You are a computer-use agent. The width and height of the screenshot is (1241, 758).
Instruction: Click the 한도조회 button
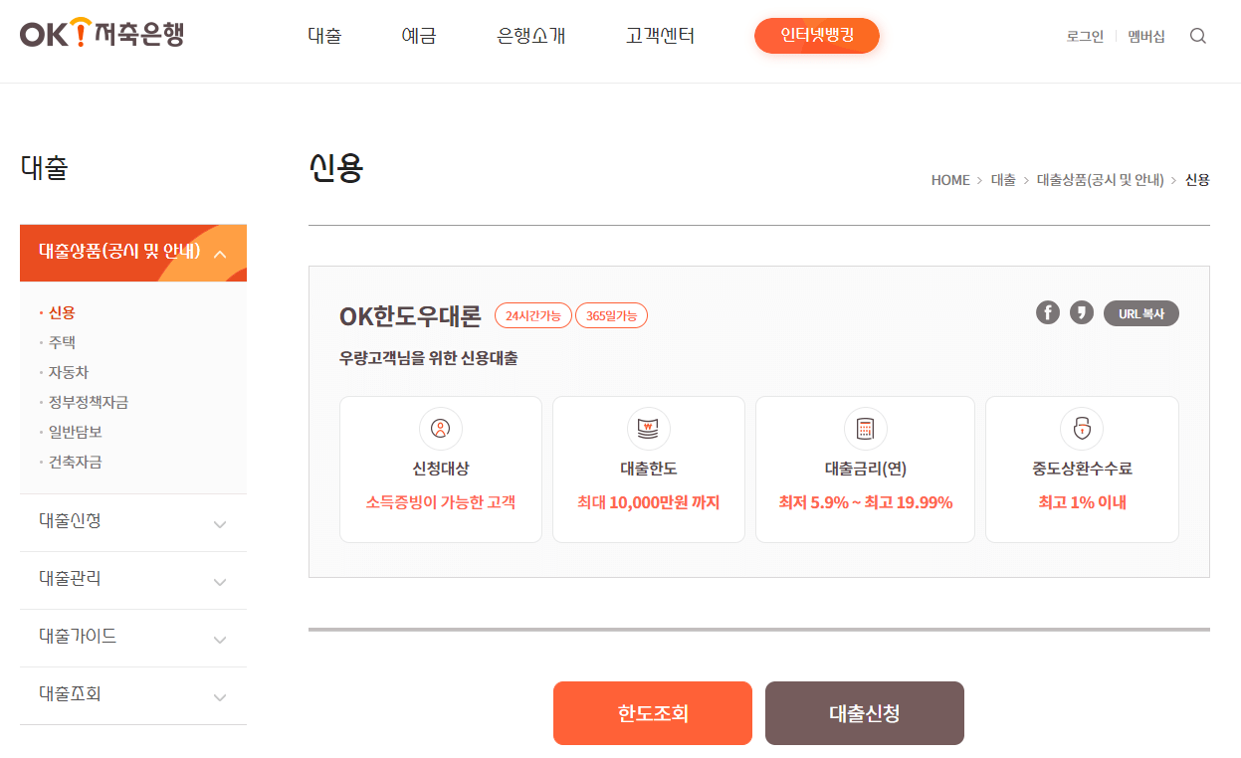[x=653, y=713]
